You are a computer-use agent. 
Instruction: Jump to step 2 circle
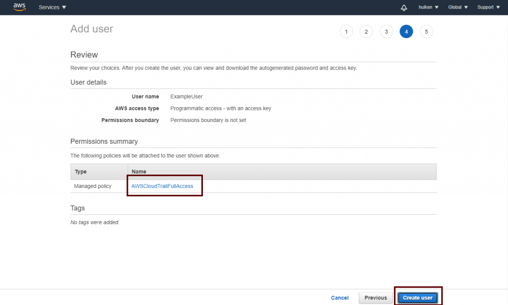pos(366,32)
